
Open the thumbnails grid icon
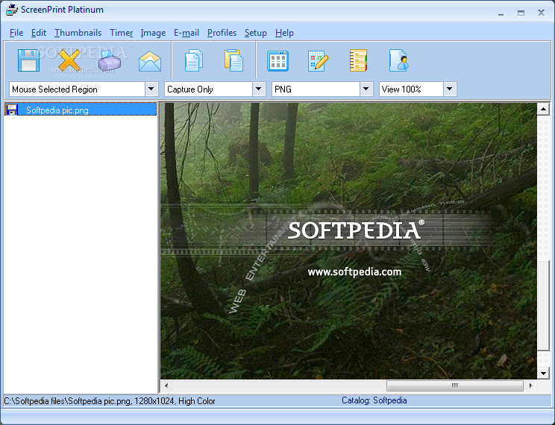[x=277, y=61]
